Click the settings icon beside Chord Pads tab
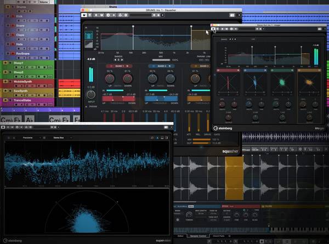The image size is (329, 244). click(x=229, y=236)
